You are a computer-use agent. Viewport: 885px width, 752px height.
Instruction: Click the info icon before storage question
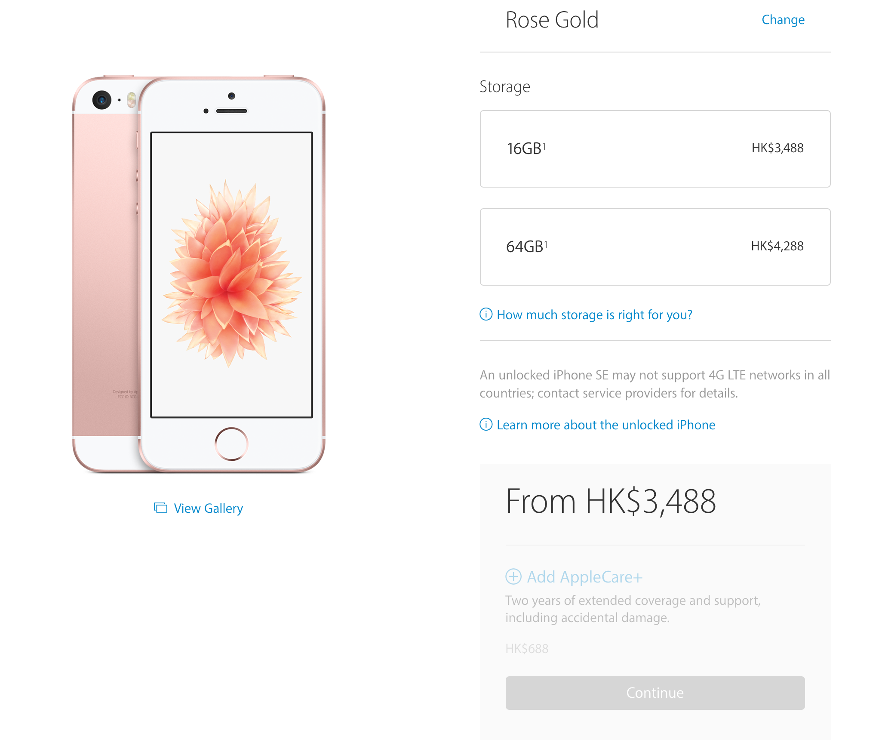(486, 314)
